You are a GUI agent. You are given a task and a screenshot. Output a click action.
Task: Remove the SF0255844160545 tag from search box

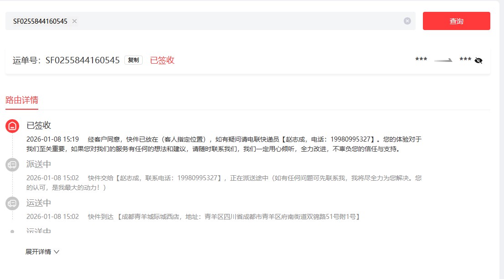click(x=75, y=21)
